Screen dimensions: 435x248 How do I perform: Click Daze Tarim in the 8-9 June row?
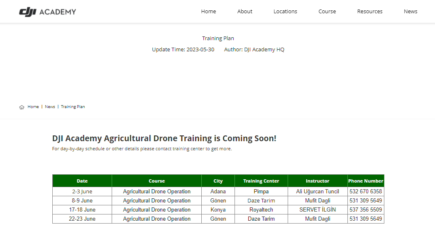tap(261, 201)
